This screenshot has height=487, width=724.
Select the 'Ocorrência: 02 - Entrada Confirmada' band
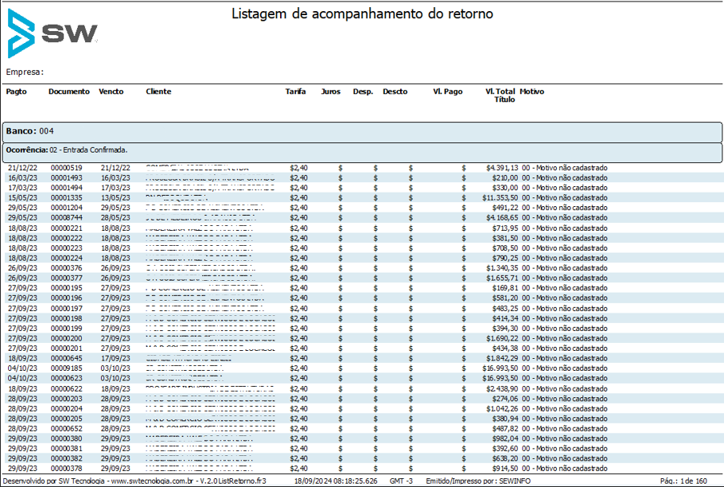pyautogui.click(x=362, y=152)
